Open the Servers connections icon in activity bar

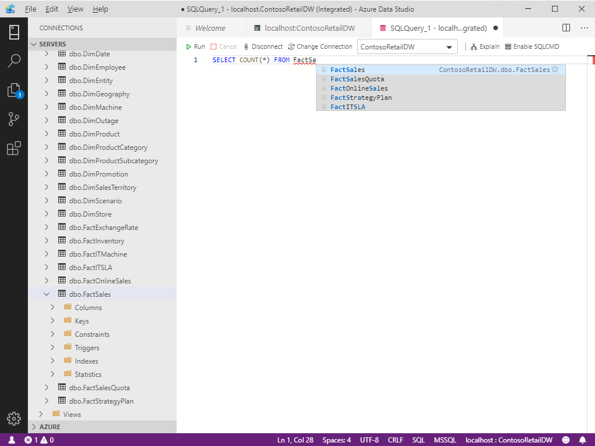click(14, 32)
